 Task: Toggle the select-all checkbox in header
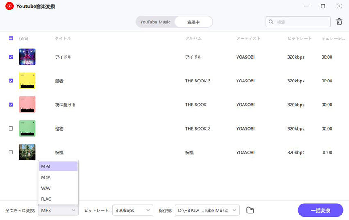point(11,38)
